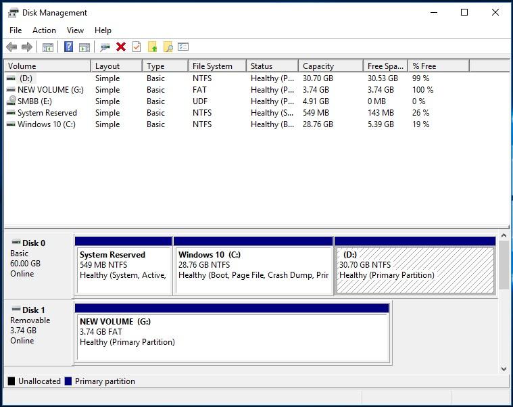Click the Disk Management title bar icon

tap(13, 13)
